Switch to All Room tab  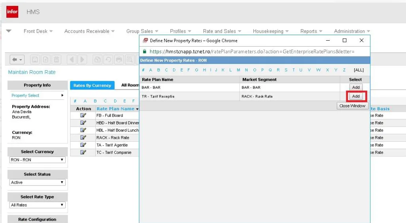(130, 85)
